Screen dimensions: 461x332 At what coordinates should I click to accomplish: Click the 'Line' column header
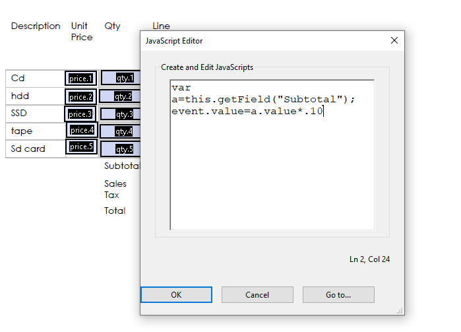coord(161,26)
